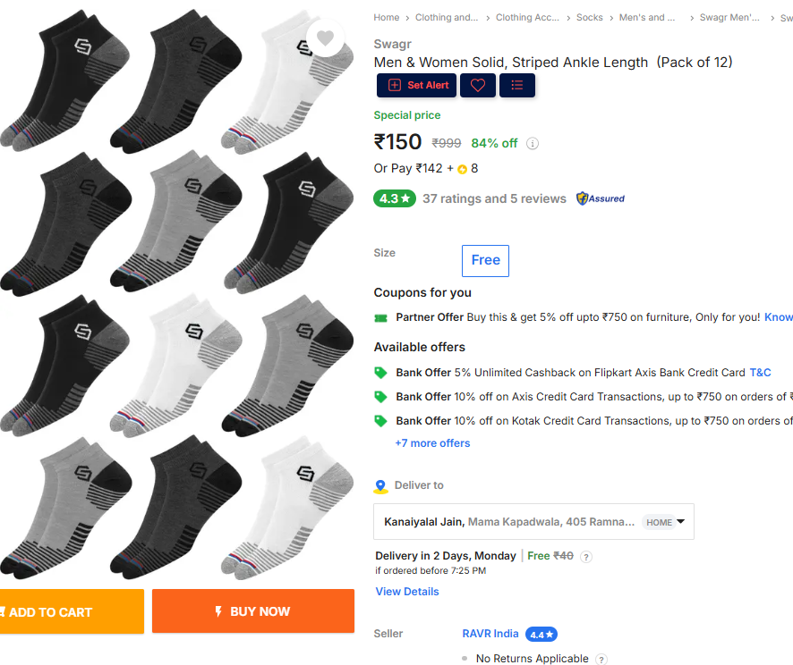
Task: Click the wishlist heart on product image
Action: coord(325,38)
